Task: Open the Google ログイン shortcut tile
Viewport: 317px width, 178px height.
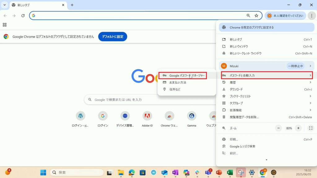Action: (103, 119)
